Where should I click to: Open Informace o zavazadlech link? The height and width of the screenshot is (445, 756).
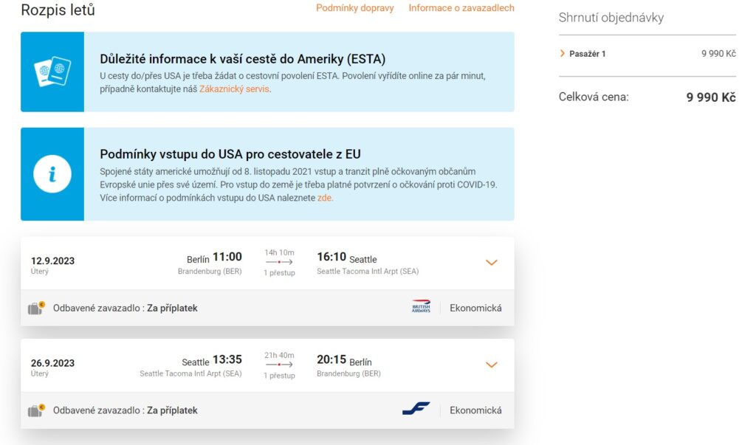[461, 8]
